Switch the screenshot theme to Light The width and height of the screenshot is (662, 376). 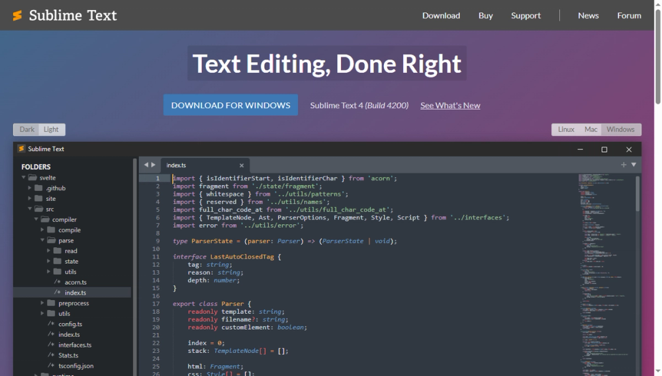coord(51,130)
